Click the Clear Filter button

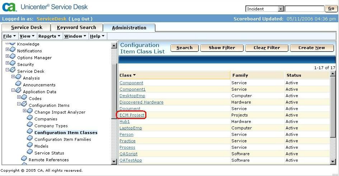click(267, 48)
